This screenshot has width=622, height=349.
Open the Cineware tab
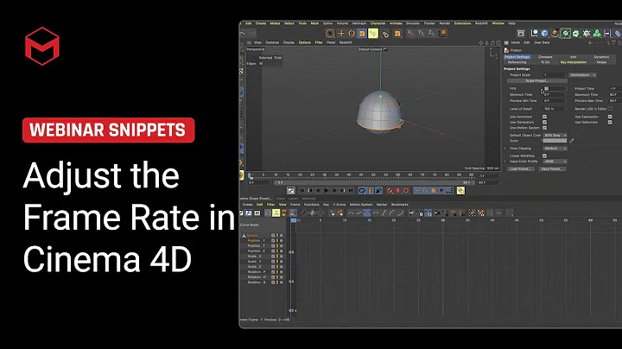coord(545,57)
